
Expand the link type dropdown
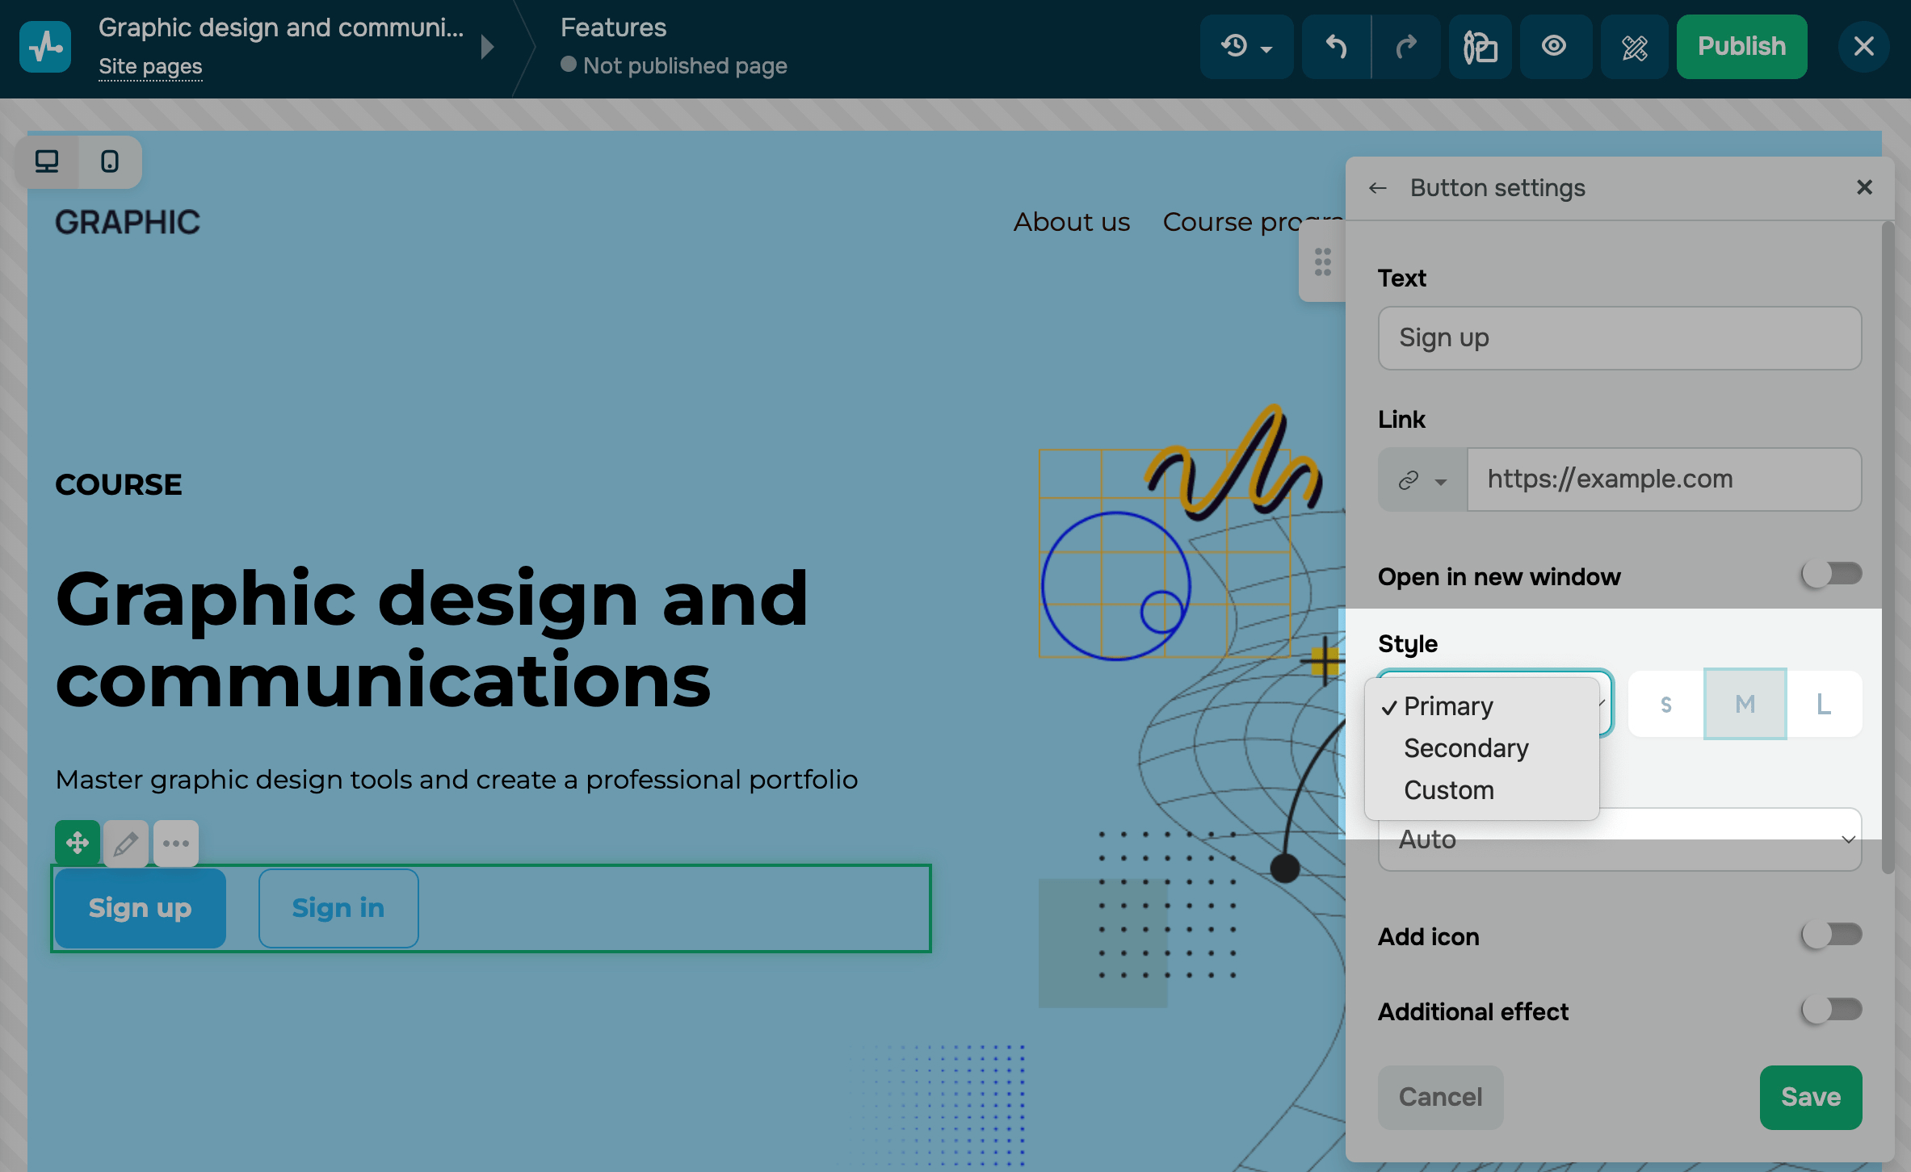[1422, 480]
